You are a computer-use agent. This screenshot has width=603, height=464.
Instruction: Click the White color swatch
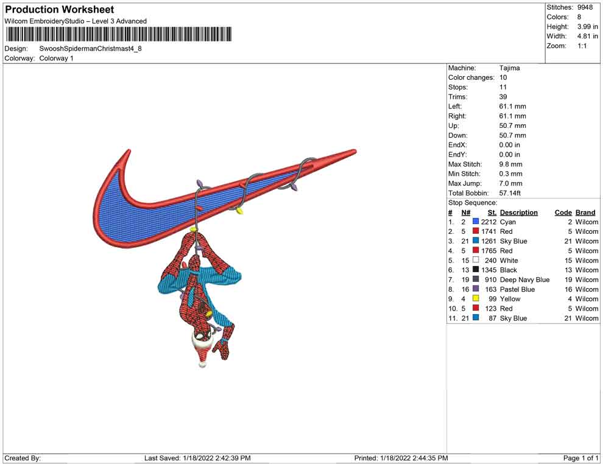click(x=476, y=260)
